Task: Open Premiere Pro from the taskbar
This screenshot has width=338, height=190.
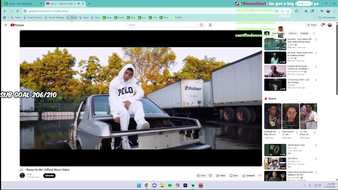Action: (x=185, y=186)
